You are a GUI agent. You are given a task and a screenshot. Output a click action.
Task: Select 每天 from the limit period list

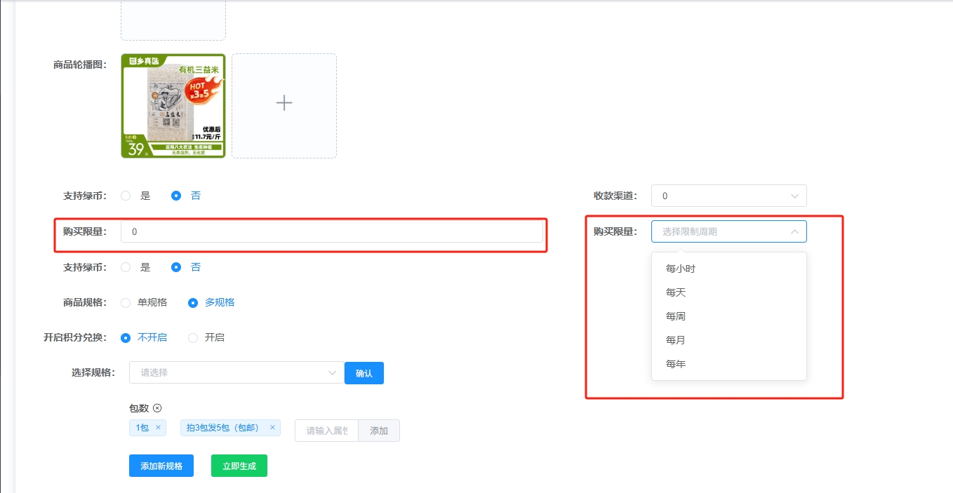(x=674, y=292)
